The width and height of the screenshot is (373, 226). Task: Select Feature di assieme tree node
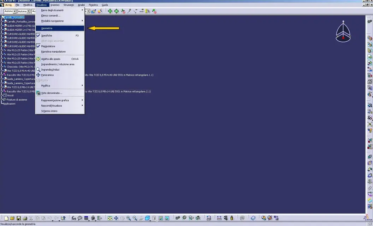tap(17, 100)
